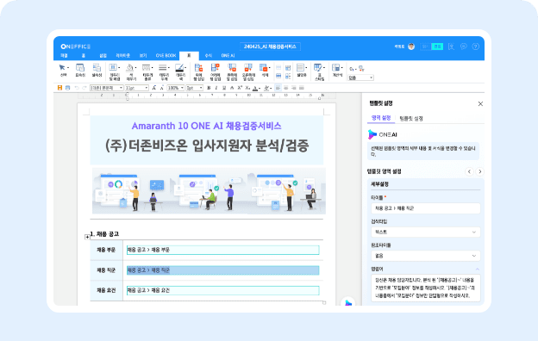Click the ONE AI floating button in document
This screenshot has width=538, height=341.
(x=348, y=302)
